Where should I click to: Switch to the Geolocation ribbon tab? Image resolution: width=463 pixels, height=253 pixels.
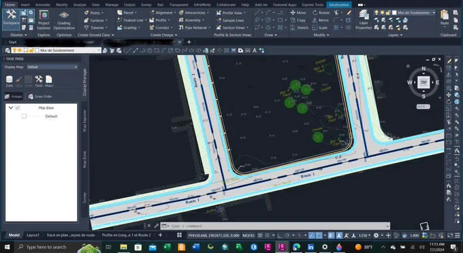pyautogui.click(x=338, y=5)
